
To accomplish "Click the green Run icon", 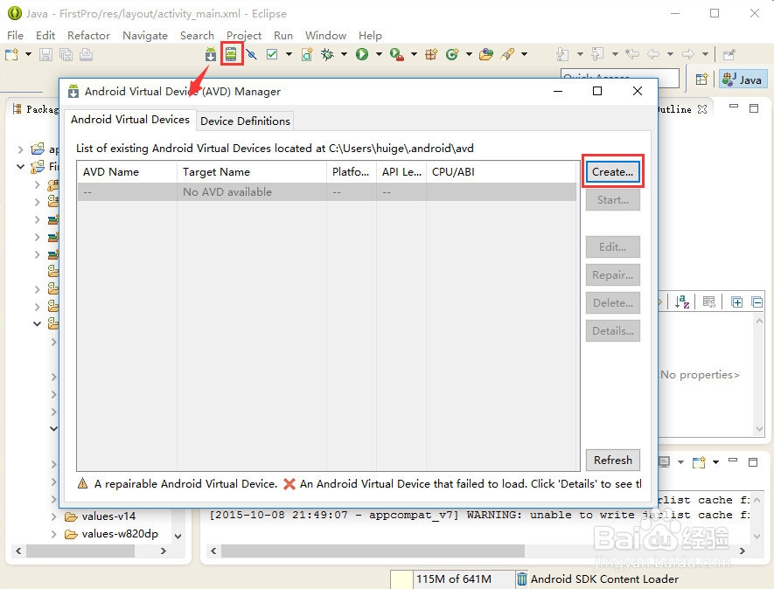I will pos(362,54).
